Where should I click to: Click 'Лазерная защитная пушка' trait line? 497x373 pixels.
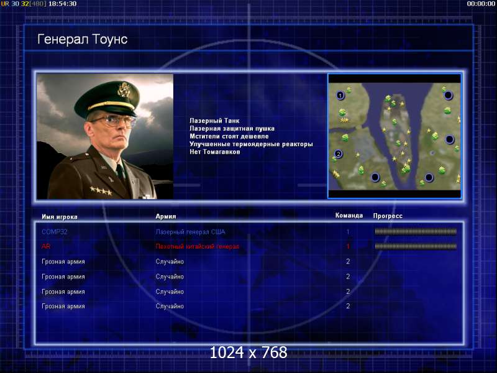point(232,129)
